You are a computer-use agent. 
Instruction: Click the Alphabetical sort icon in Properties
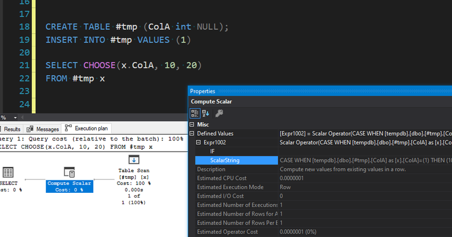tap(206, 113)
